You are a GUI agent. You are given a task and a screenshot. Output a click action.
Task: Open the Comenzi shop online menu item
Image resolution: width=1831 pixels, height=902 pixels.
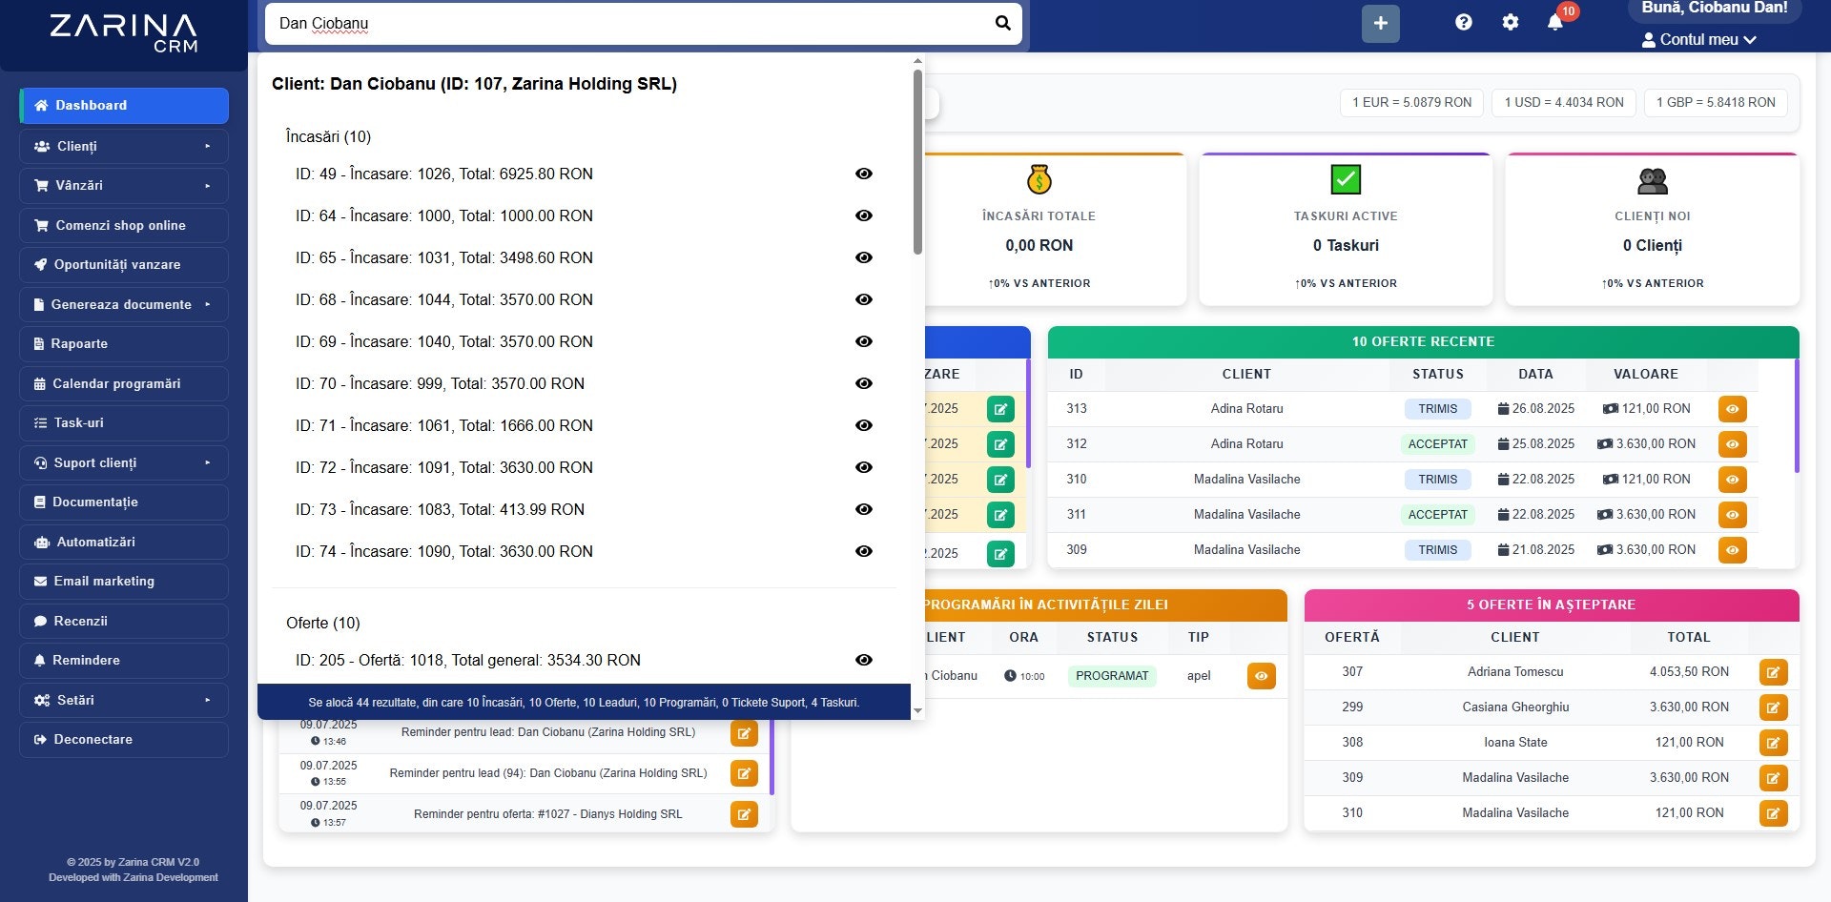[122, 225]
